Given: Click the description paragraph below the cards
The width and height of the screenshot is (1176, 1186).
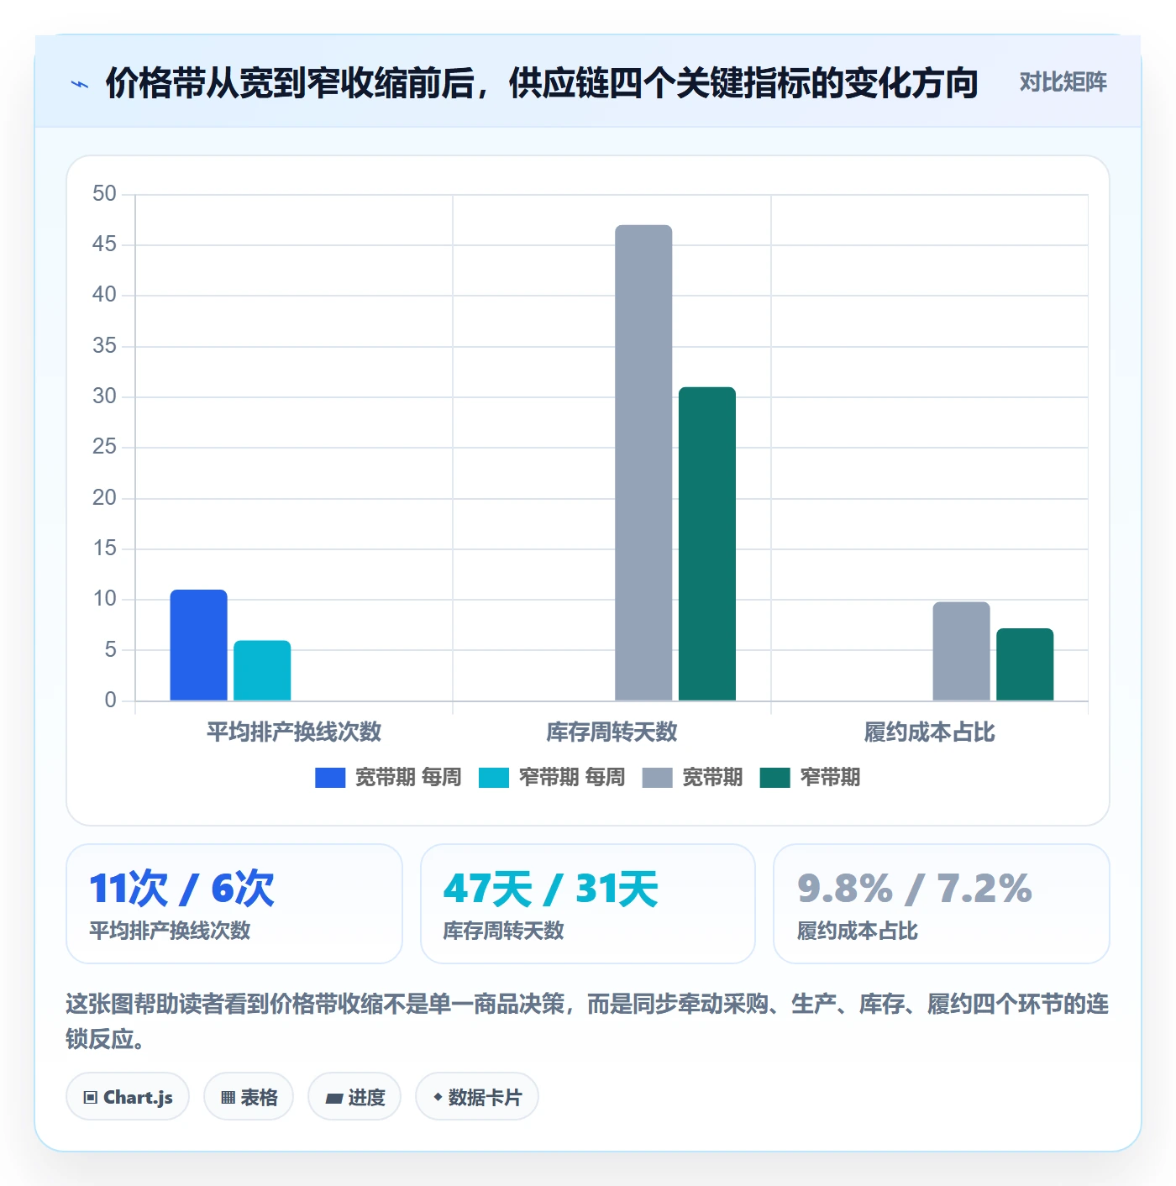Looking at the screenshot, I should (587, 1021).
